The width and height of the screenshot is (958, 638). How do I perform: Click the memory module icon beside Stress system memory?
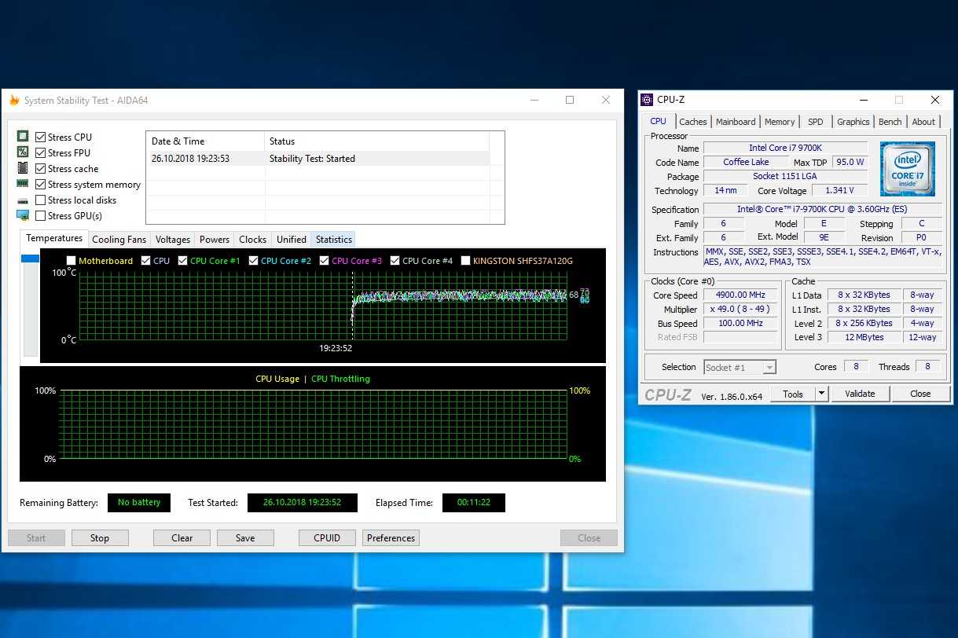click(x=23, y=184)
